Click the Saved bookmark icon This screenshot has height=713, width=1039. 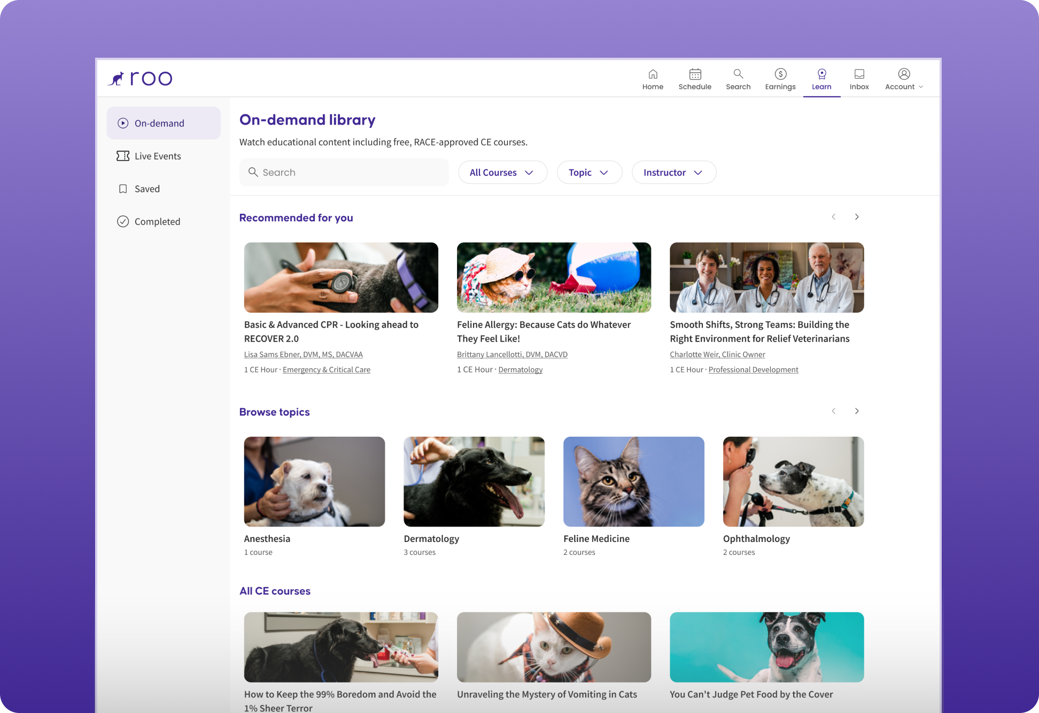(x=123, y=189)
